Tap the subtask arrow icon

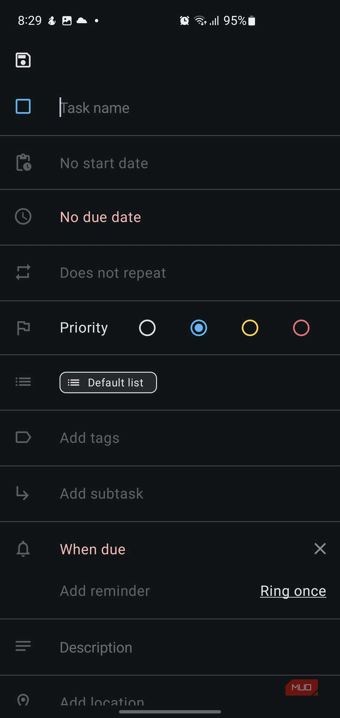click(23, 493)
